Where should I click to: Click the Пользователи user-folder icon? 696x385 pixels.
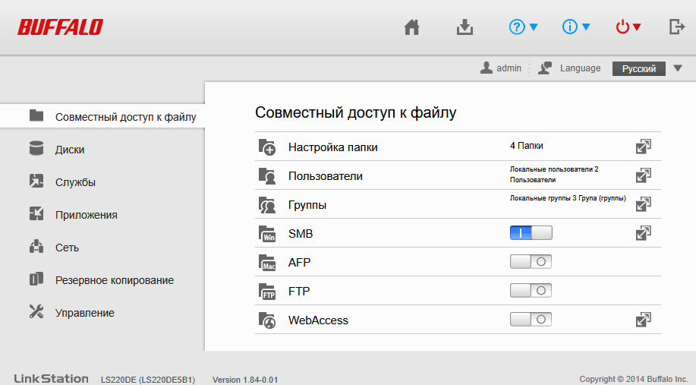(x=267, y=176)
